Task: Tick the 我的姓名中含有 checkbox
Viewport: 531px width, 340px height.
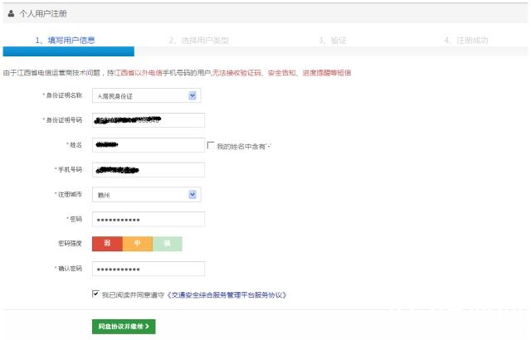Action: [211, 146]
